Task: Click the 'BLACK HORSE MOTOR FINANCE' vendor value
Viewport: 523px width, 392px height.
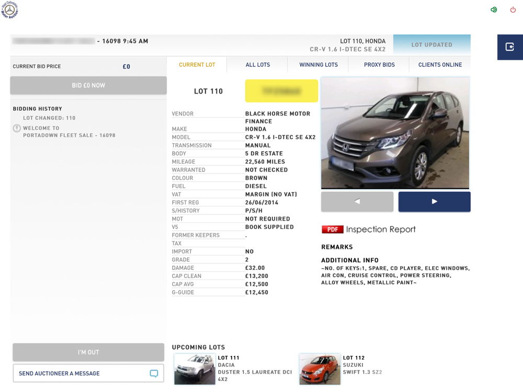Action: [x=278, y=117]
